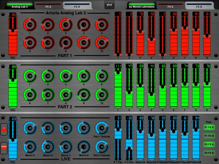
Task: Click Part 1 red knob 5
Action: (x=102, y=25)
